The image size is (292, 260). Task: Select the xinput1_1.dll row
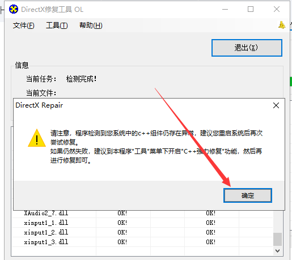point(142,223)
